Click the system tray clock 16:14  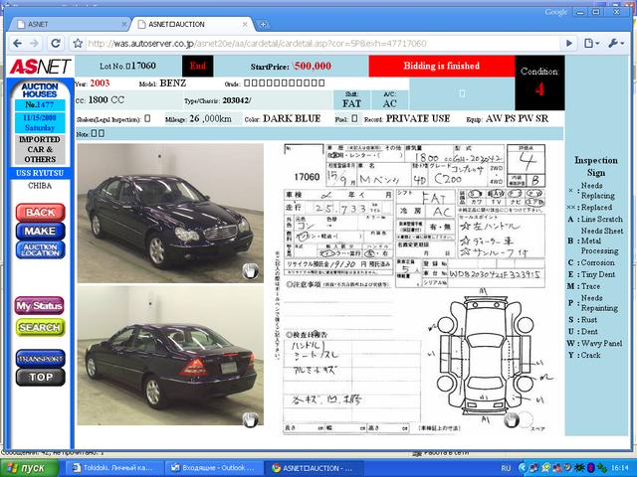(619, 468)
